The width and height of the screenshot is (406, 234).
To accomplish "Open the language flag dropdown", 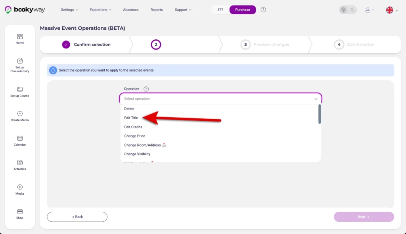I will 392,10.
